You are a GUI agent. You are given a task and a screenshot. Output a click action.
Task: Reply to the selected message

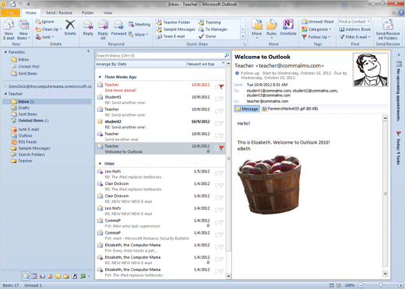(x=88, y=28)
